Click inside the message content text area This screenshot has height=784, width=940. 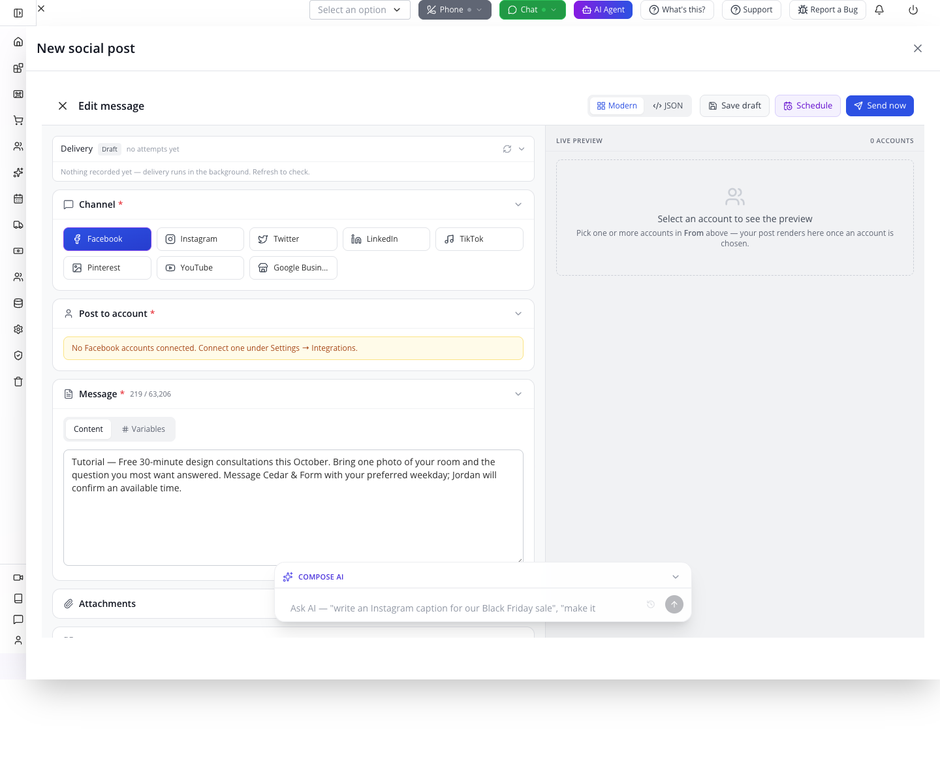[x=293, y=508]
